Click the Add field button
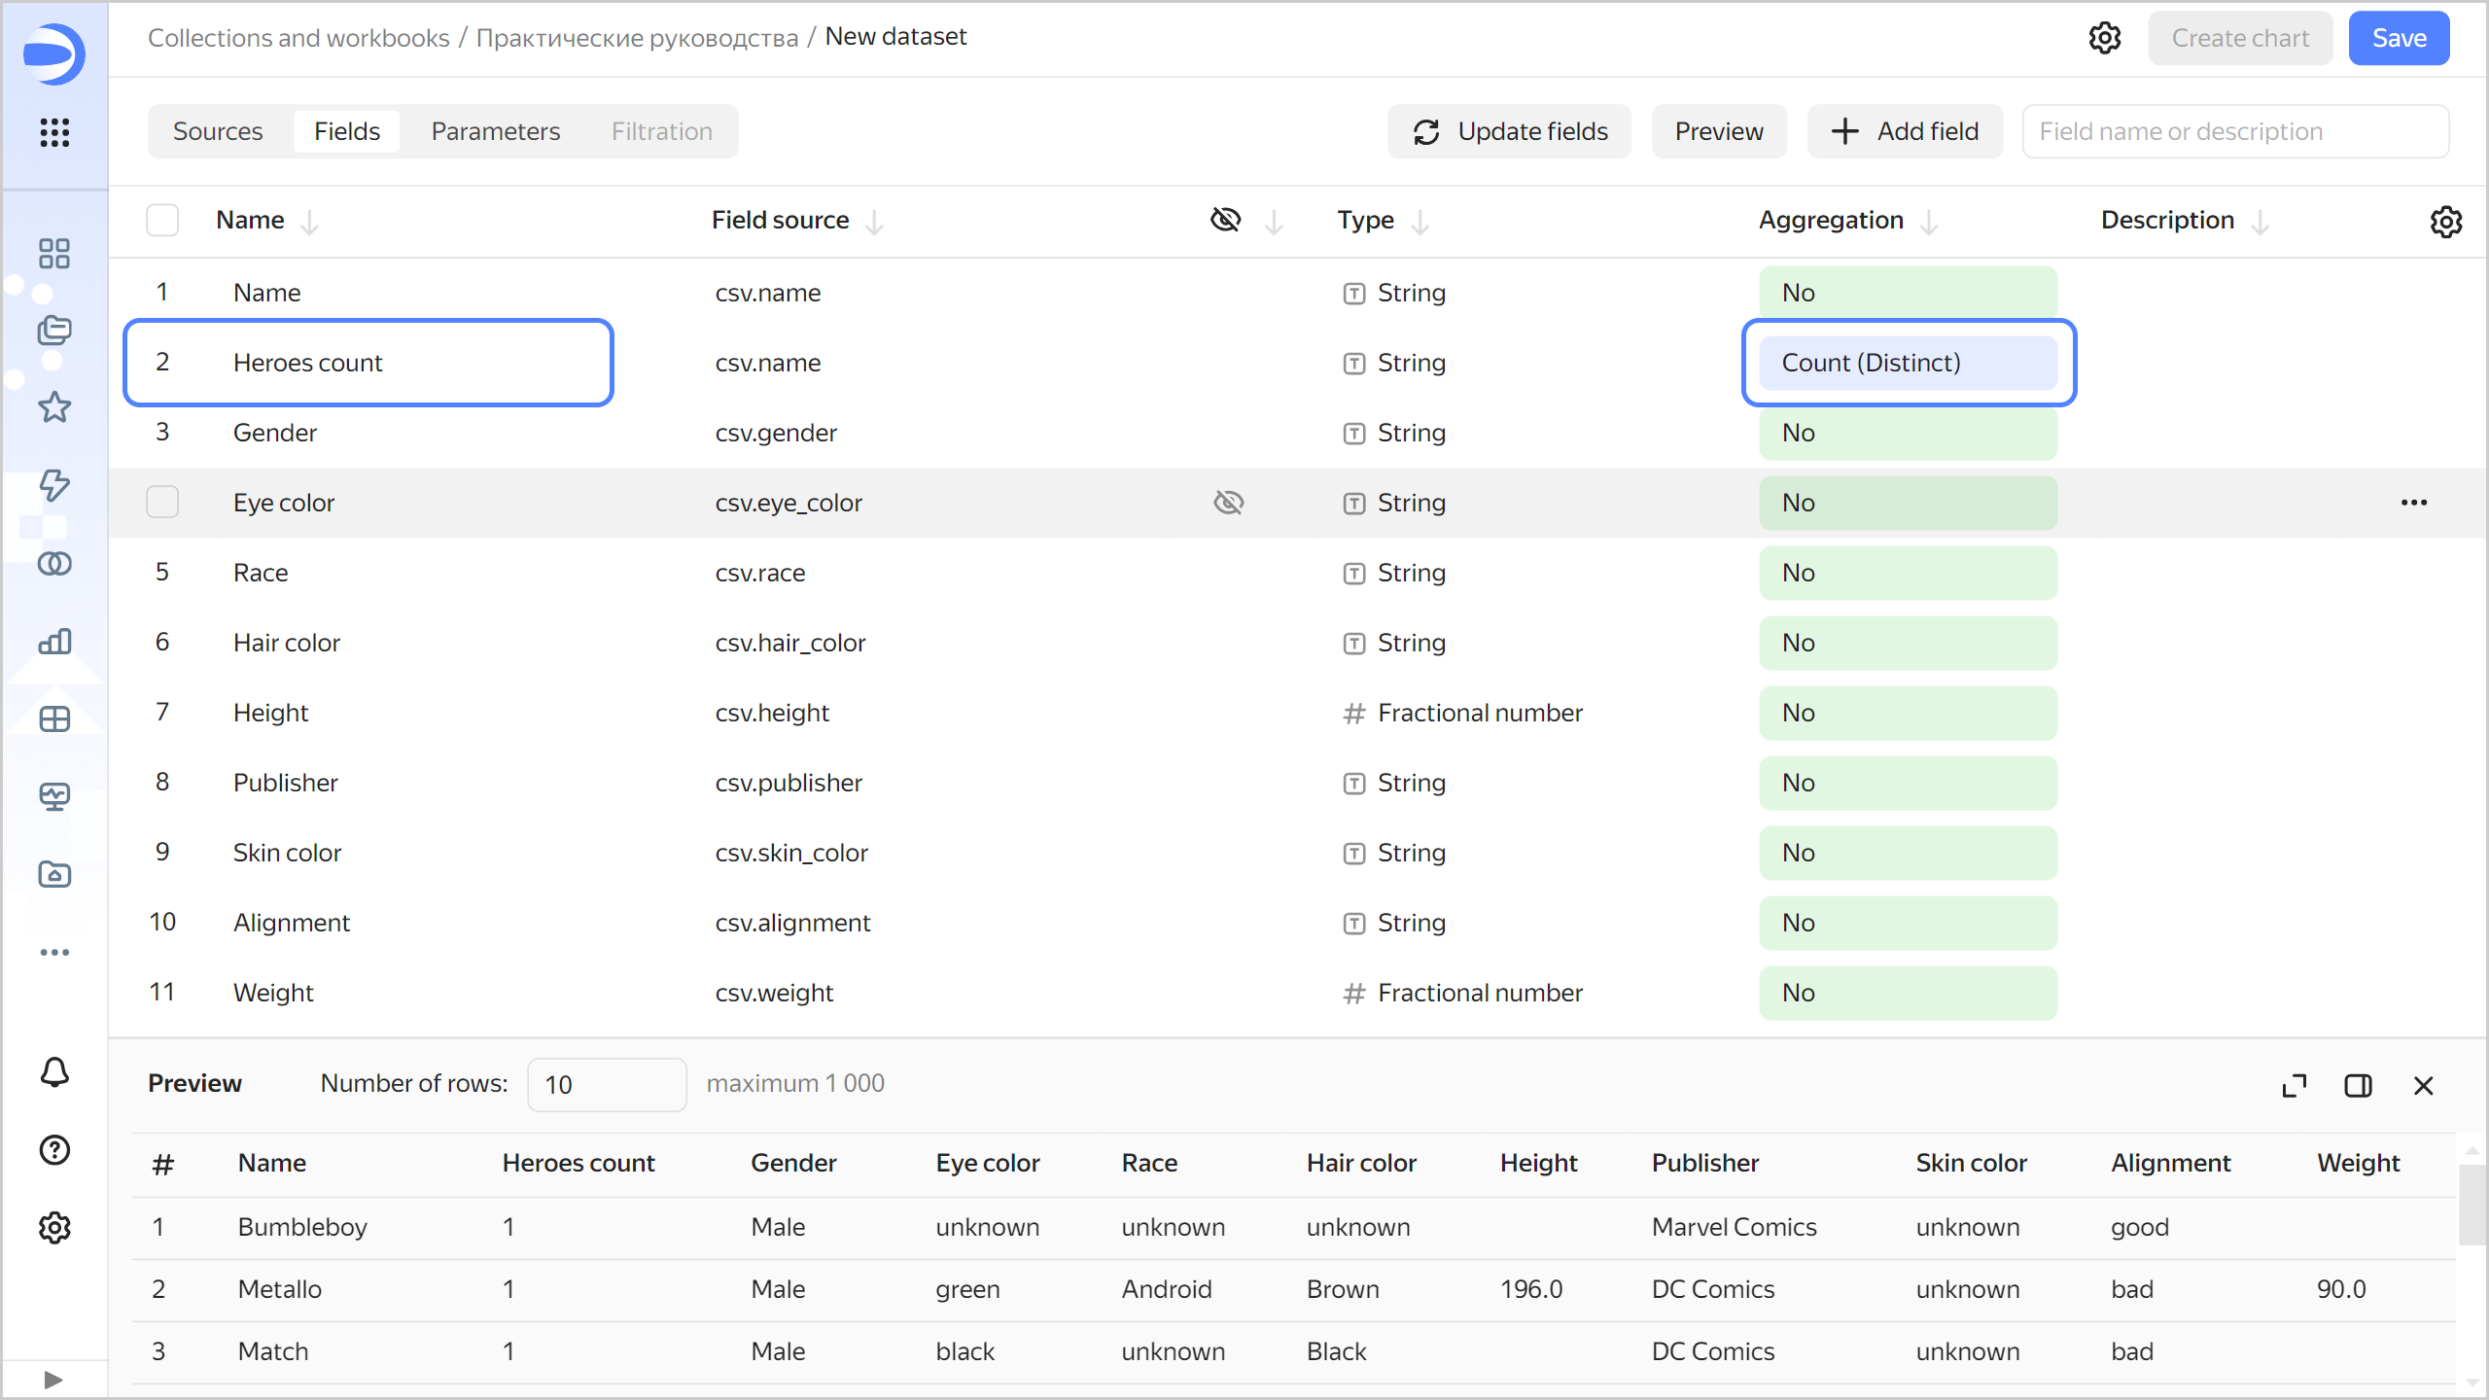Screen dimensions: 2489x1400 point(1905,131)
